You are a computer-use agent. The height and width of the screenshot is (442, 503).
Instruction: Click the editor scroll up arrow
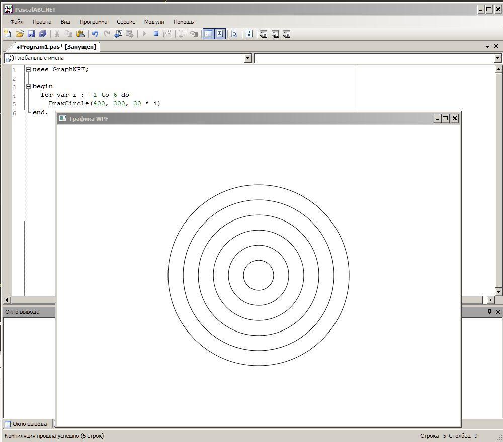click(498, 69)
